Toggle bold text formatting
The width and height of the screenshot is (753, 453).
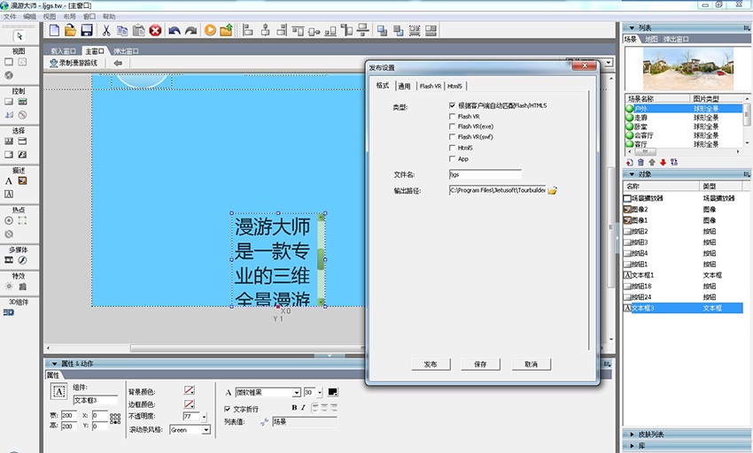point(294,408)
